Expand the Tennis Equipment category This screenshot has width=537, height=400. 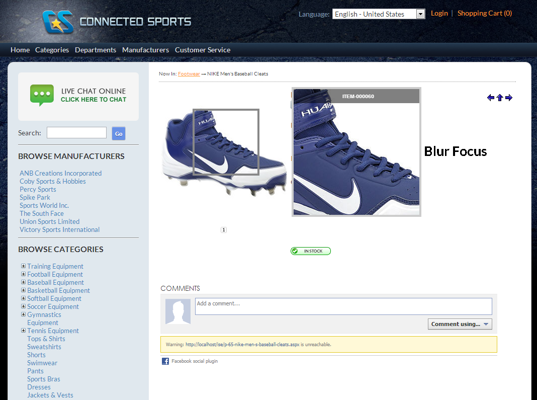coord(23,331)
